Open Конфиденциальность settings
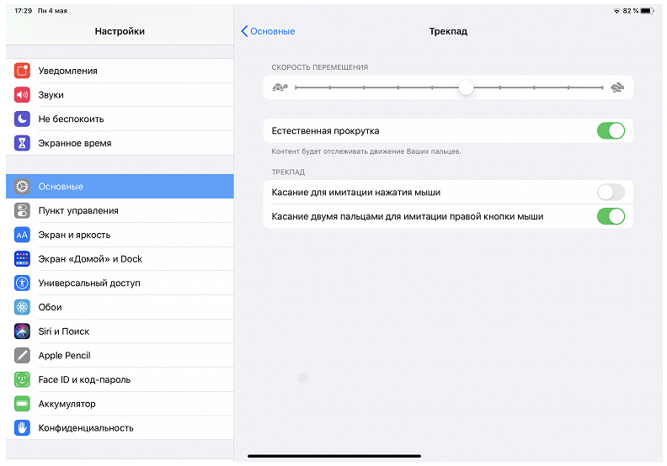667x466 pixels. [x=120, y=428]
